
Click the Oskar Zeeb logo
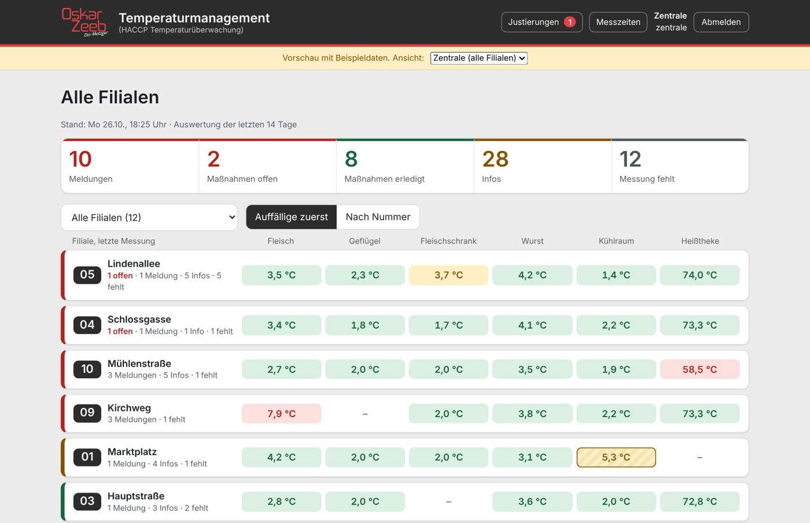tap(84, 22)
